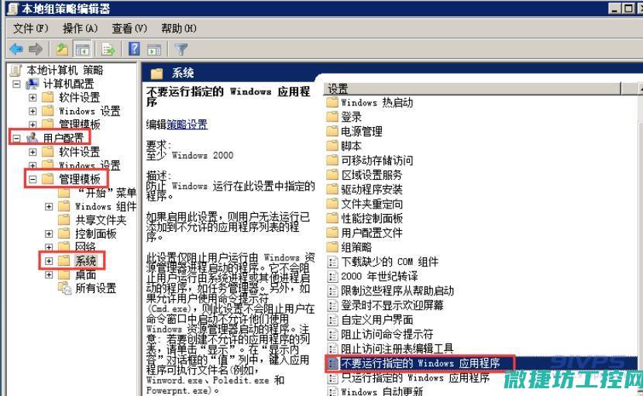This screenshot has height=396, width=643.
Task: Collapse 管理模板 under 用户配置
Action: 33,179
